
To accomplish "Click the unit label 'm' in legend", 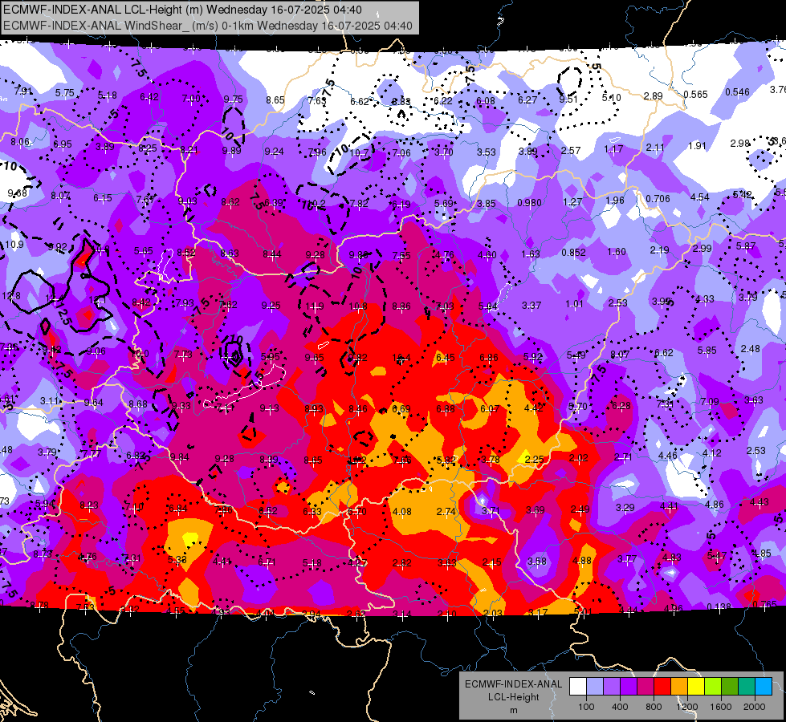I will click(514, 711).
